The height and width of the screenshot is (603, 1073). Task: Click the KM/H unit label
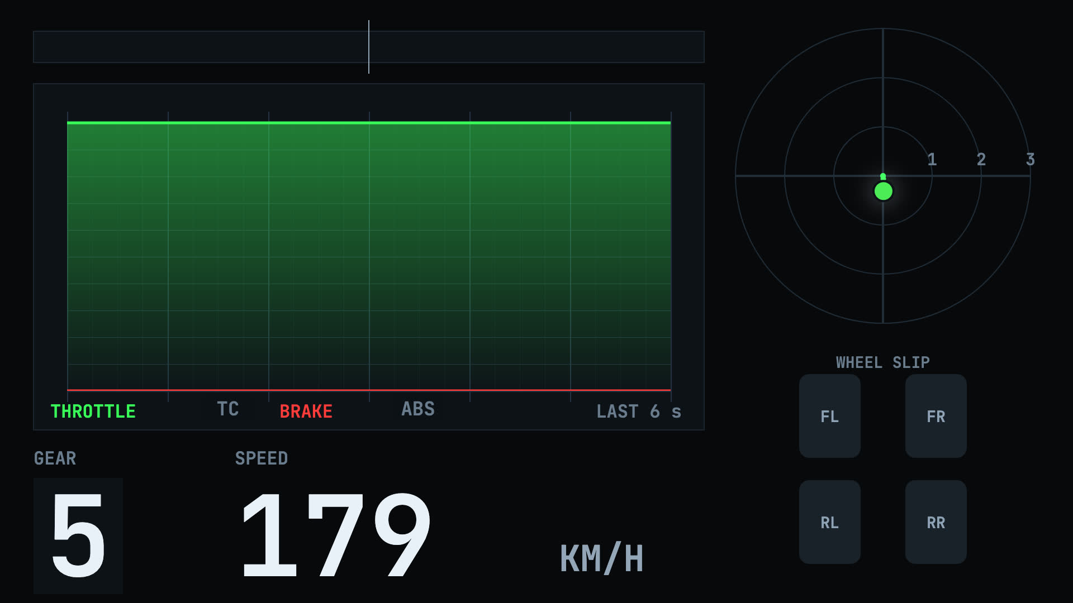pyautogui.click(x=602, y=558)
